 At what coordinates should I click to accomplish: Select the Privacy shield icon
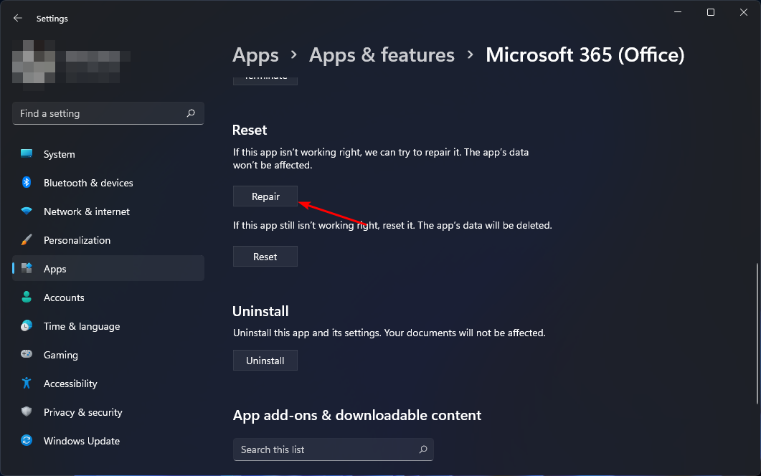(x=27, y=411)
